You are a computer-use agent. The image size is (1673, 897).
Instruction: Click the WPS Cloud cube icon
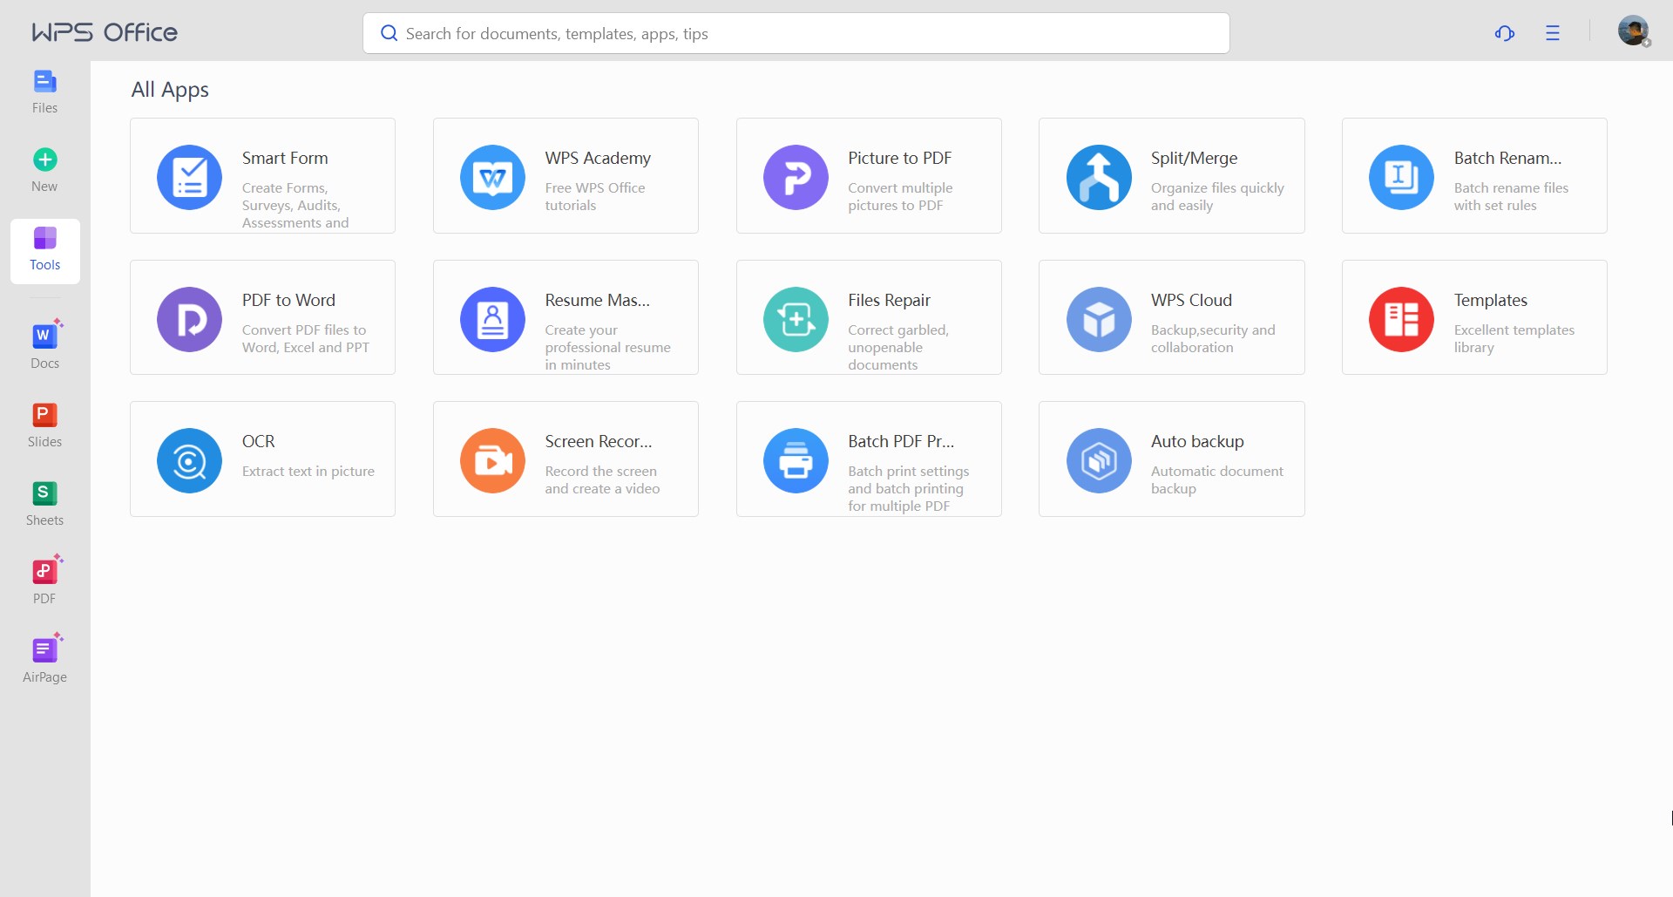(1099, 319)
